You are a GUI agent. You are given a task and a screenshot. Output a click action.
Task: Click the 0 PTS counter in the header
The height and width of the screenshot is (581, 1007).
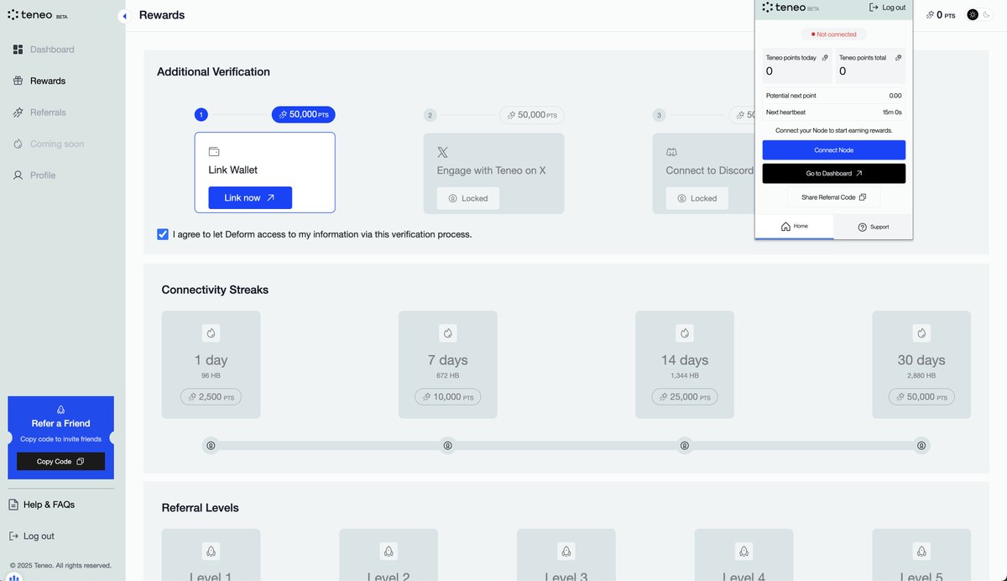[940, 15]
